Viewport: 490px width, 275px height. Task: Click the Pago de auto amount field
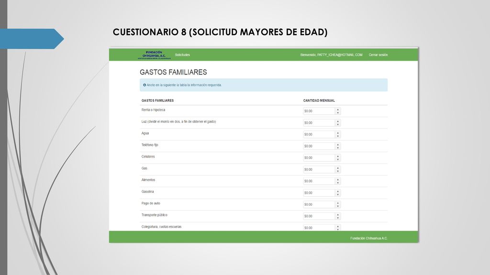click(x=319, y=204)
